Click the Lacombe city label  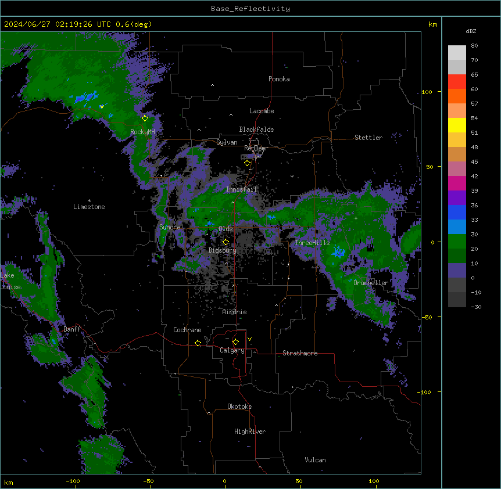tap(262, 111)
